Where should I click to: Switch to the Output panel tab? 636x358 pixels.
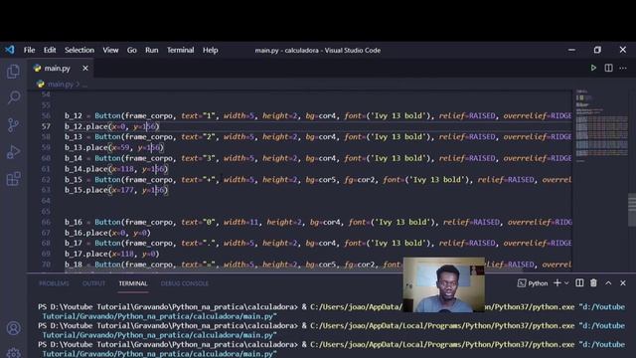(x=93, y=283)
